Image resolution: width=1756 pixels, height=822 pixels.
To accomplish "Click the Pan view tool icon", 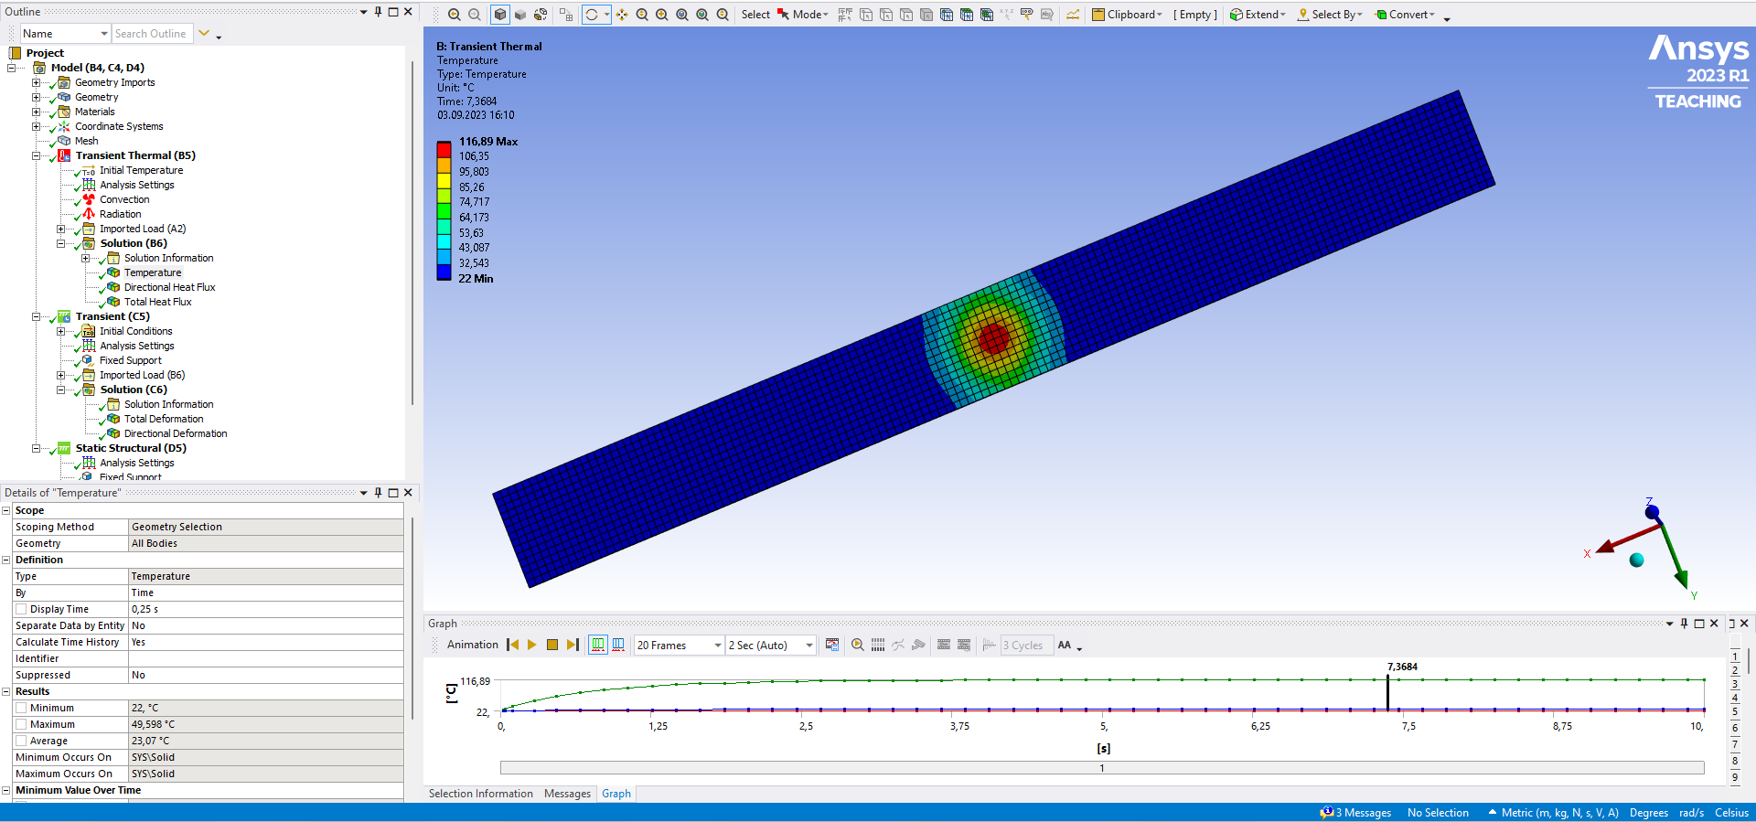I will pos(622,15).
